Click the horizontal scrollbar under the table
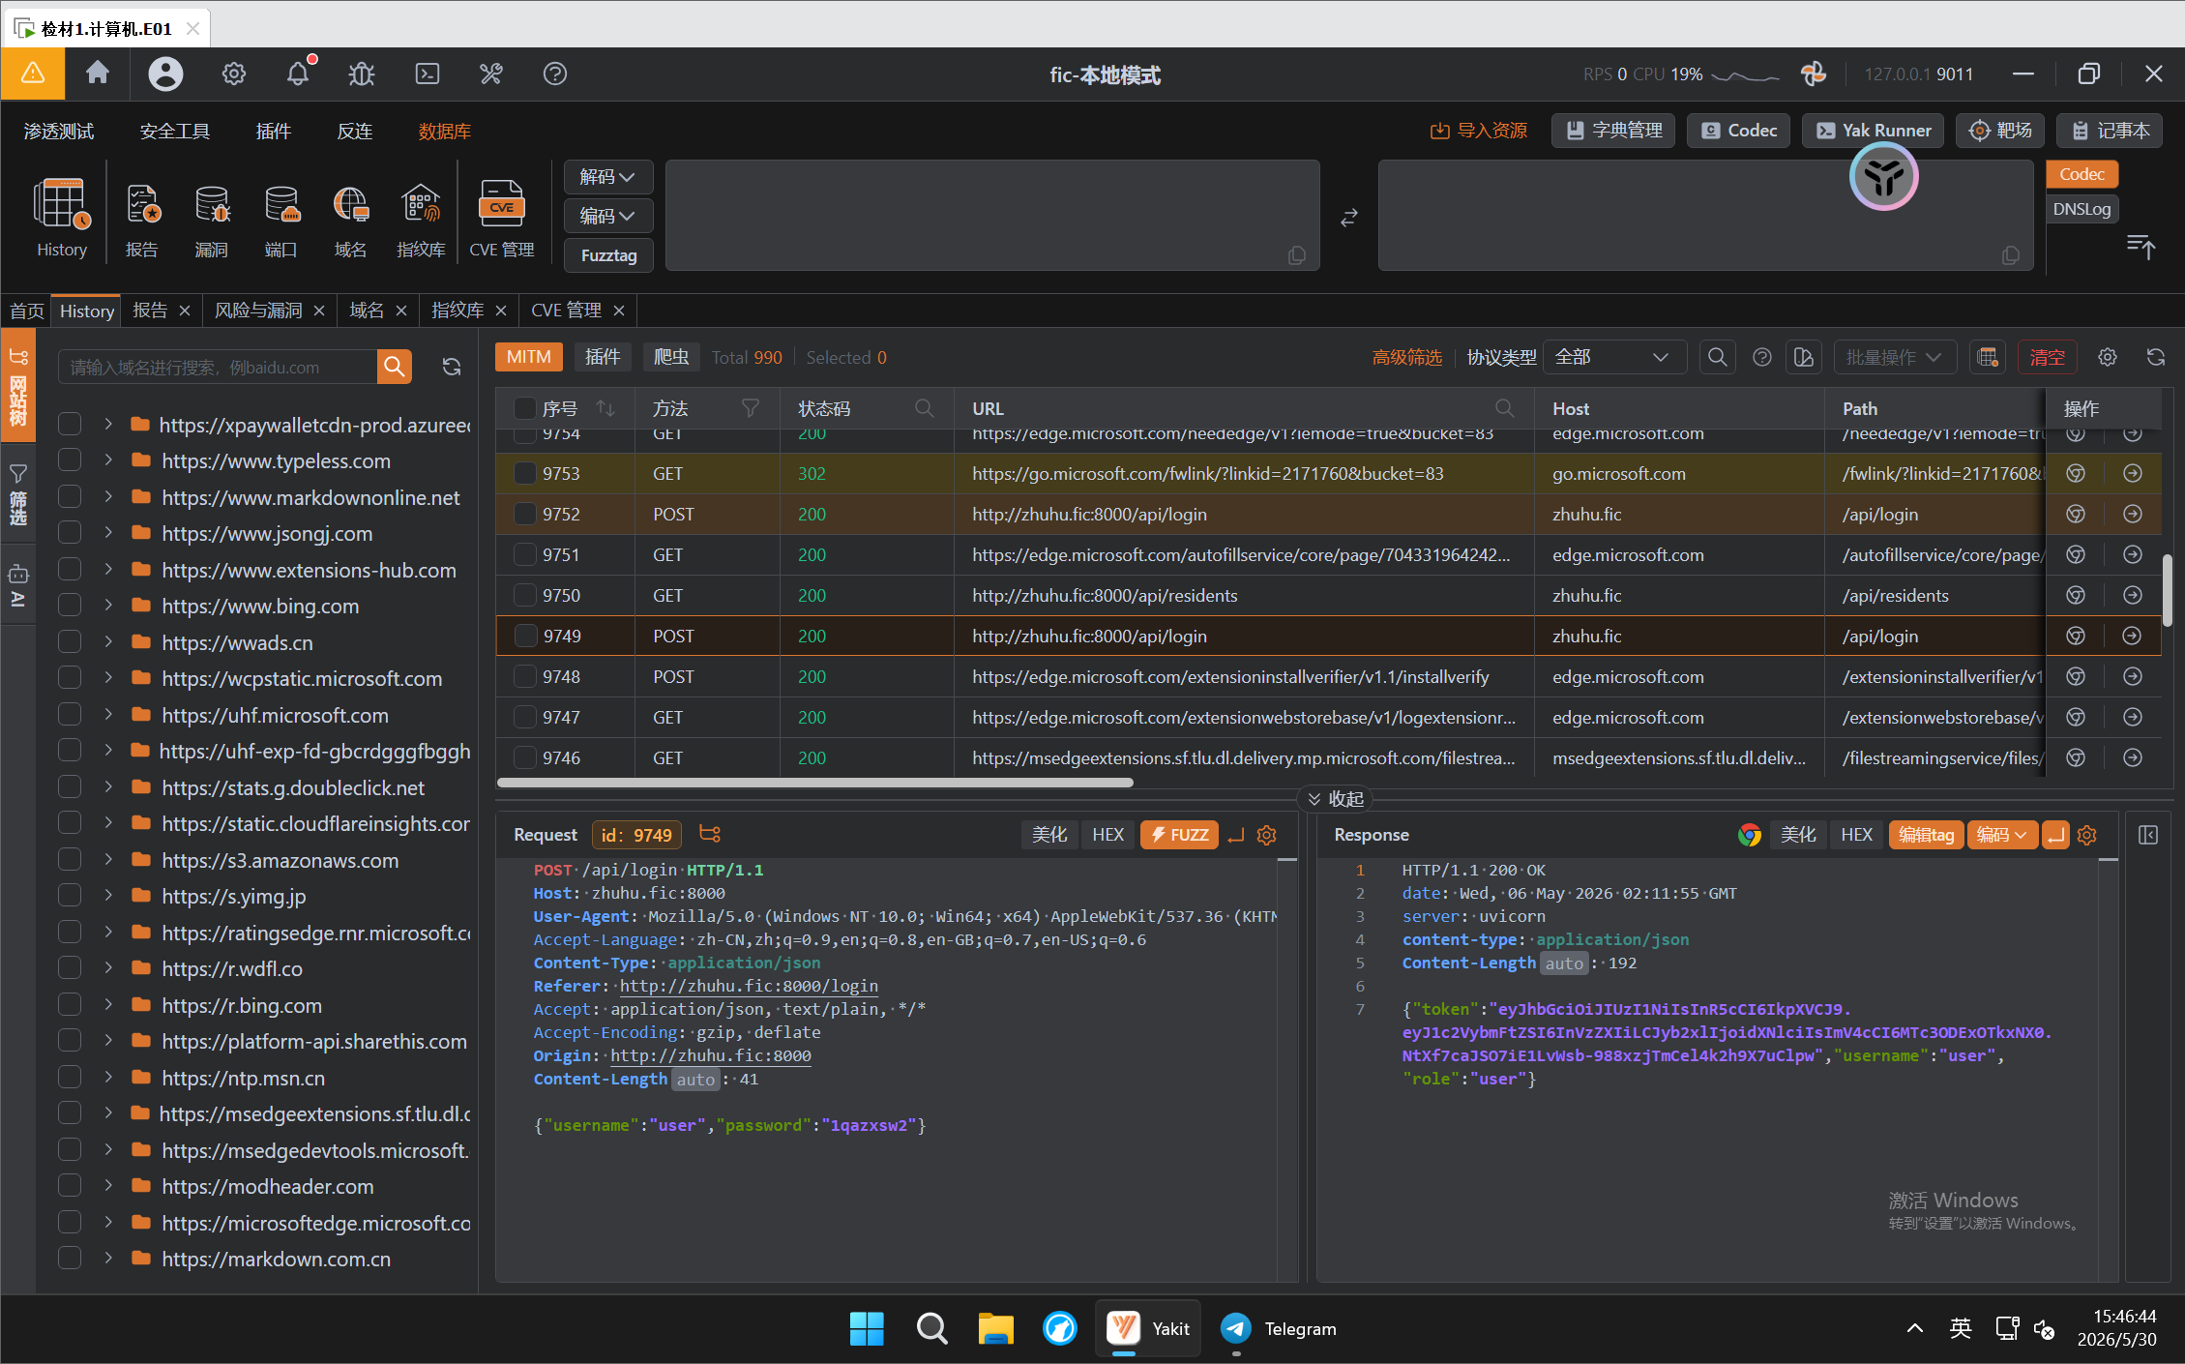Viewport: 2185px width, 1364px height. pos(814,783)
